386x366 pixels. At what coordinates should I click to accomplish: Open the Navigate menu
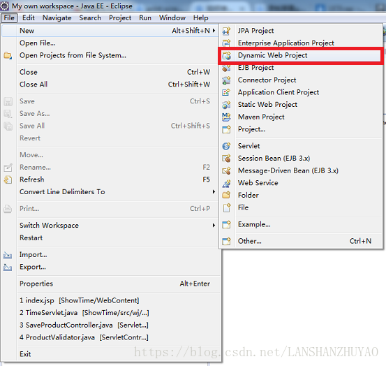tap(57, 18)
